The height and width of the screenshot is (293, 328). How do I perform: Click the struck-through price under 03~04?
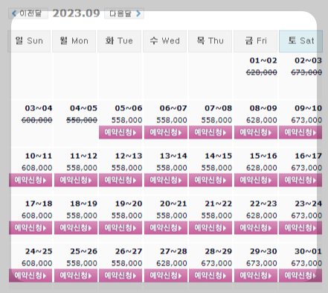click(36, 120)
